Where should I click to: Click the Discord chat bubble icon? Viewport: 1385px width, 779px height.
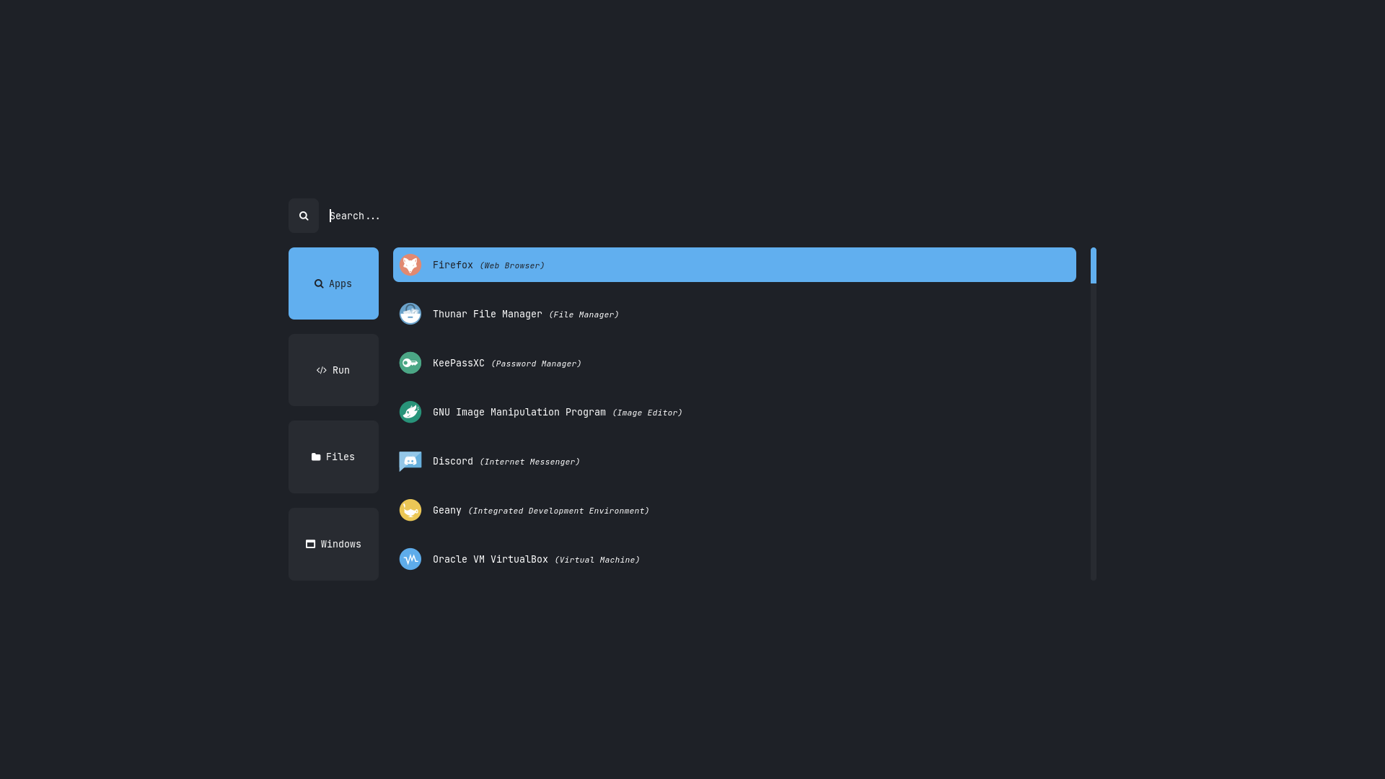[x=410, y=461]
